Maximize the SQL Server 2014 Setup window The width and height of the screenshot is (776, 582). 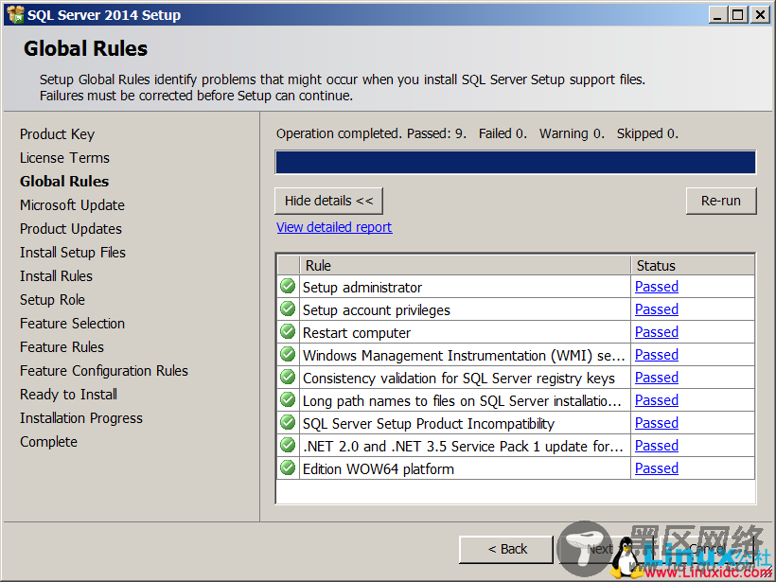(738, 14)
